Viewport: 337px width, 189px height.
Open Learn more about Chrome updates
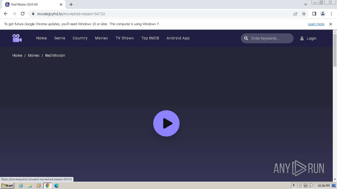(316, 24)
